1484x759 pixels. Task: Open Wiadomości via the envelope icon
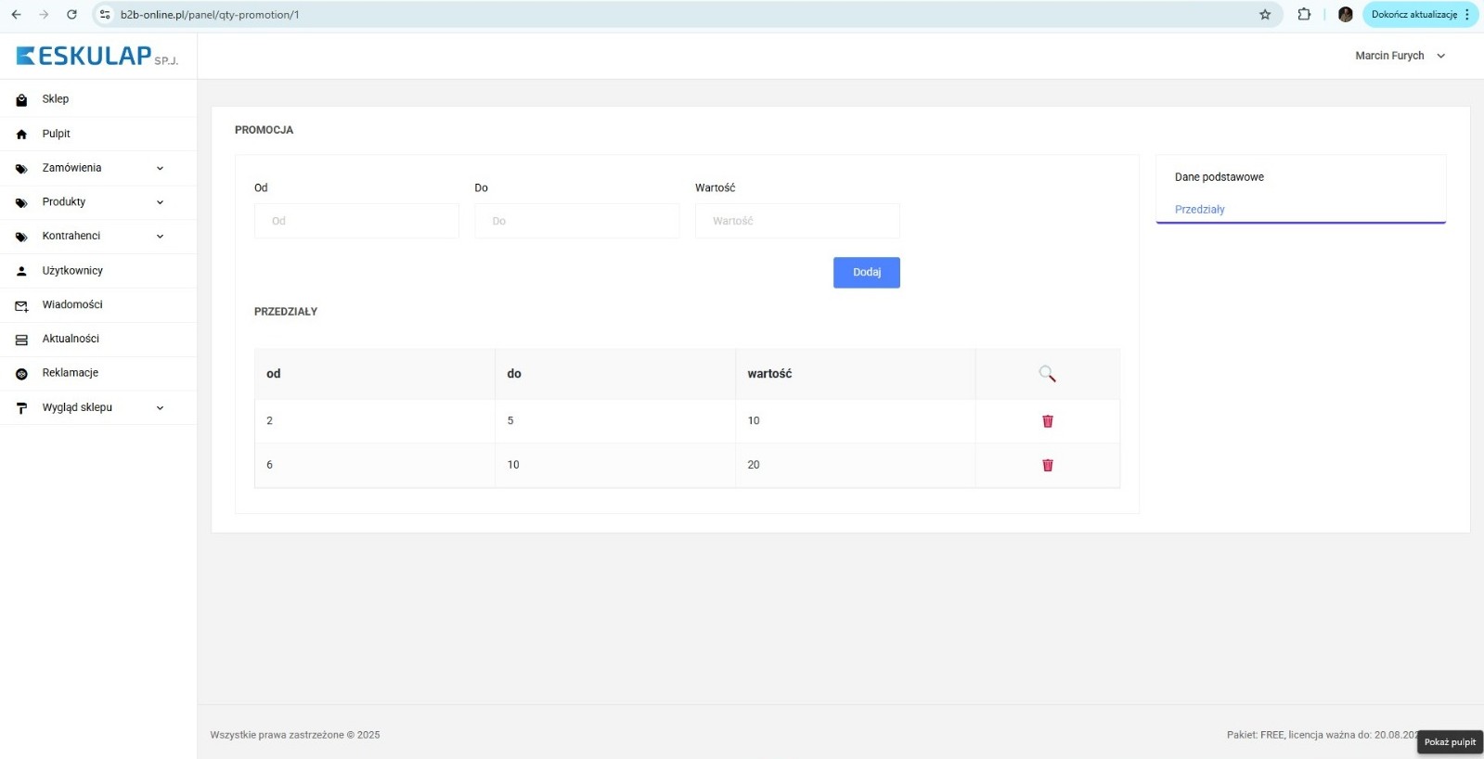(x=21, y=305)
